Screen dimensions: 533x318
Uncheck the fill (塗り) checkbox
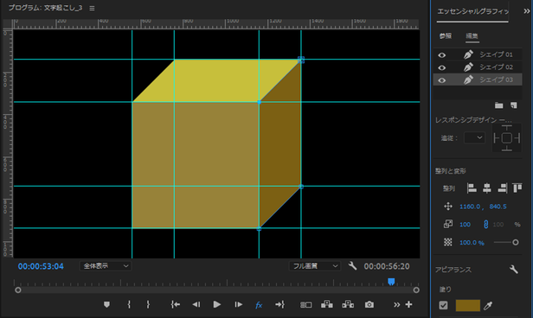[x=443, y=305]
